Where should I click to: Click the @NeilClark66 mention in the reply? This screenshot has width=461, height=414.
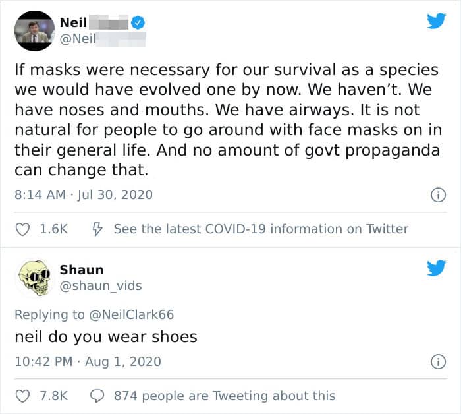click(x=131, y=314)
